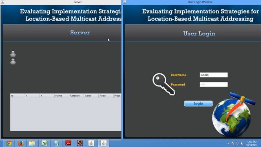Click the empty table body in Server window
Viewport: 261px width, 147px height.
click(x=66, y=114)
